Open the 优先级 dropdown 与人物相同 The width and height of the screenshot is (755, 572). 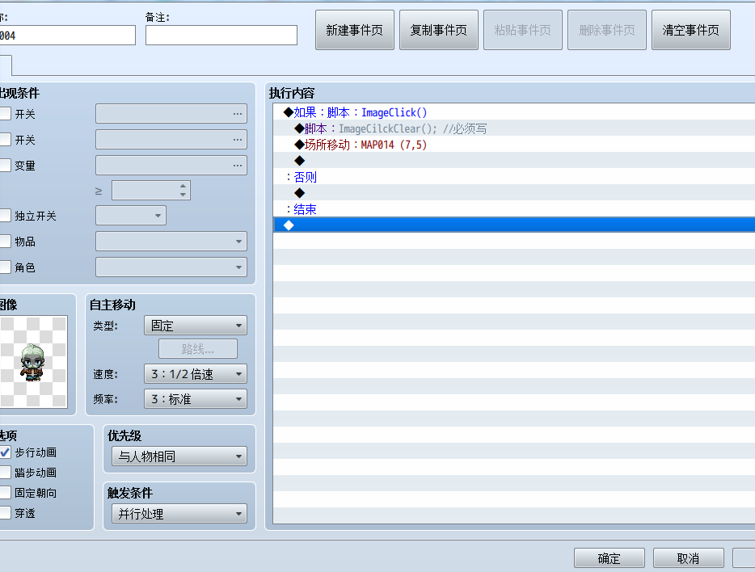click(179, 456)
